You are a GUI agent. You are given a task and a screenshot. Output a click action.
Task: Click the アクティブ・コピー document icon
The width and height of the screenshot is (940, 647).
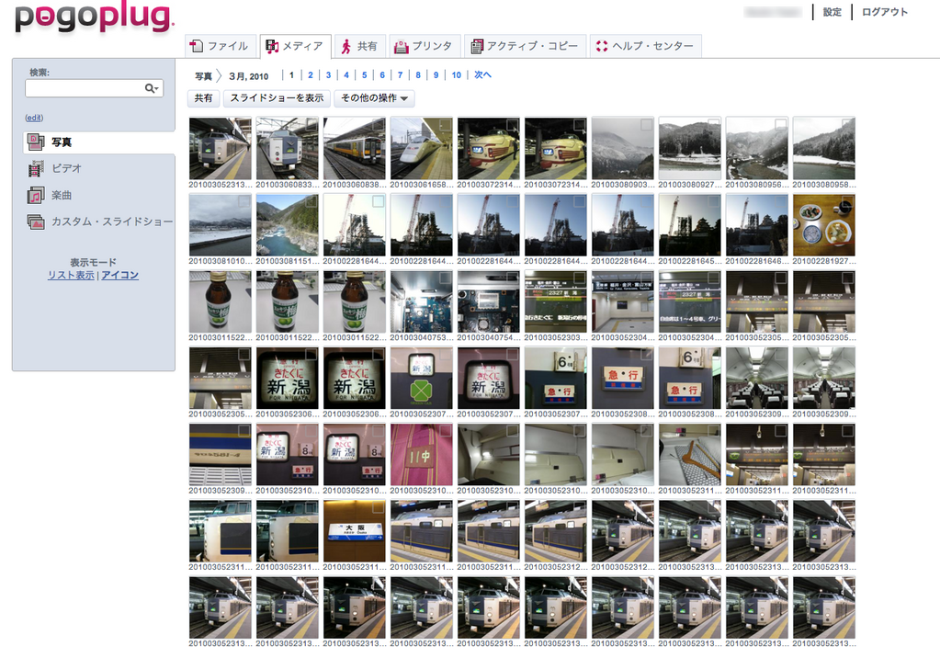coord(475,46)
